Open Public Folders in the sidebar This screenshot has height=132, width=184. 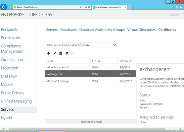click(12, 93)
